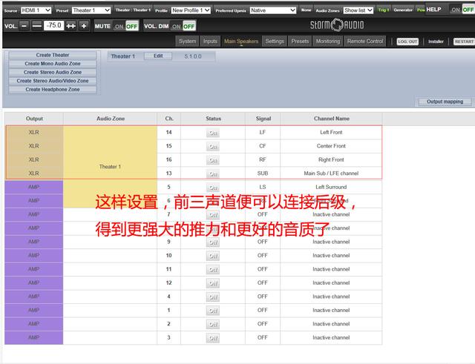Click the Center Front channel name
The height and width of the screenshot is (364, 475).
tap(331, 146)
